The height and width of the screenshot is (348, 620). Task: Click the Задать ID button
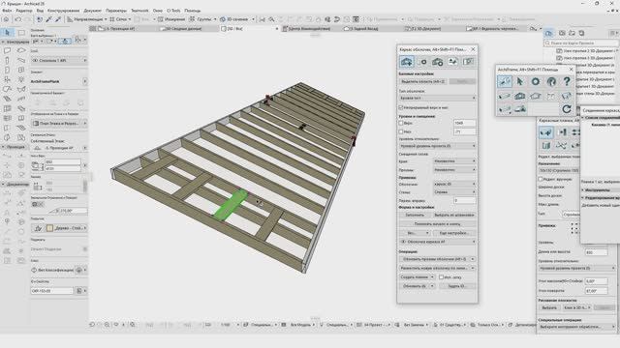[x=456, y=286]
